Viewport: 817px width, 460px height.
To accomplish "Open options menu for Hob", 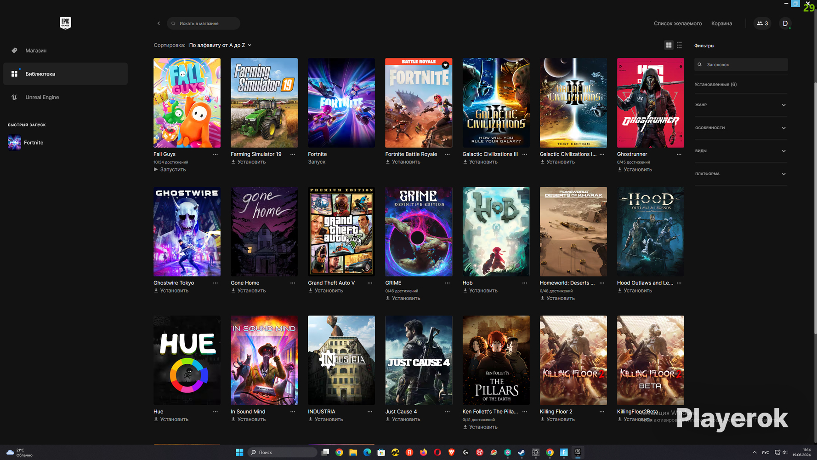I will [x=525, y=283].
